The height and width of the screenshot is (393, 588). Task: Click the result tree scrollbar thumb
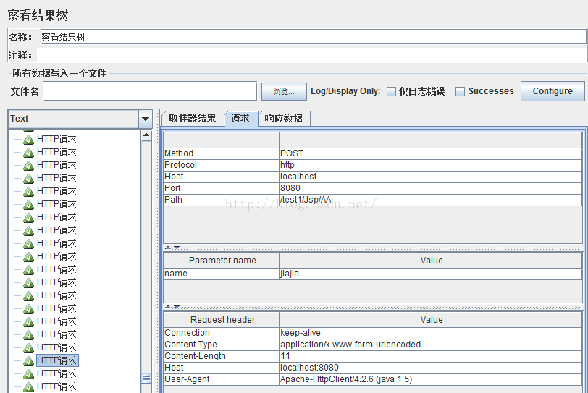(146, 378)
